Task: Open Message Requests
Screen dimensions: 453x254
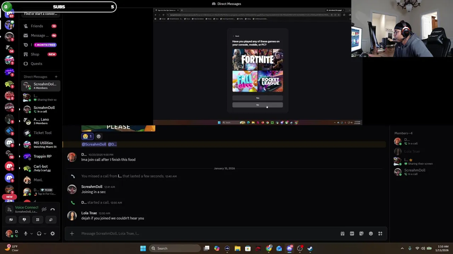Action: (41, 35)
